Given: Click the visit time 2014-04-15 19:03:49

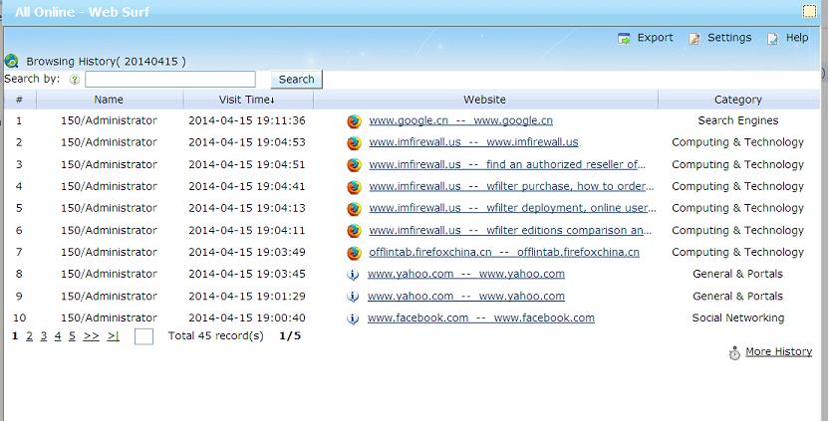Looking at the screenshot, I should (246, 252).
